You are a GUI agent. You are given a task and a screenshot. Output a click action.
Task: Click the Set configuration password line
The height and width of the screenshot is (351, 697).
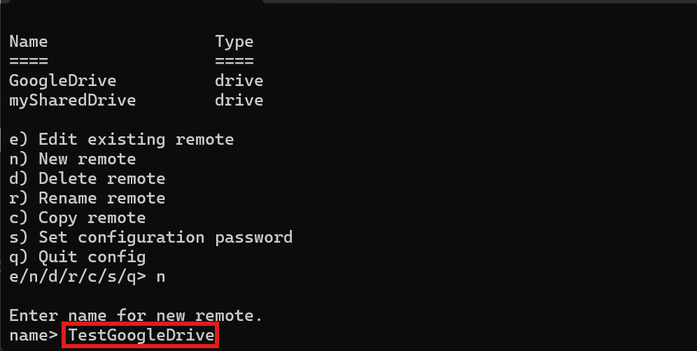click(x=150, y=237)
